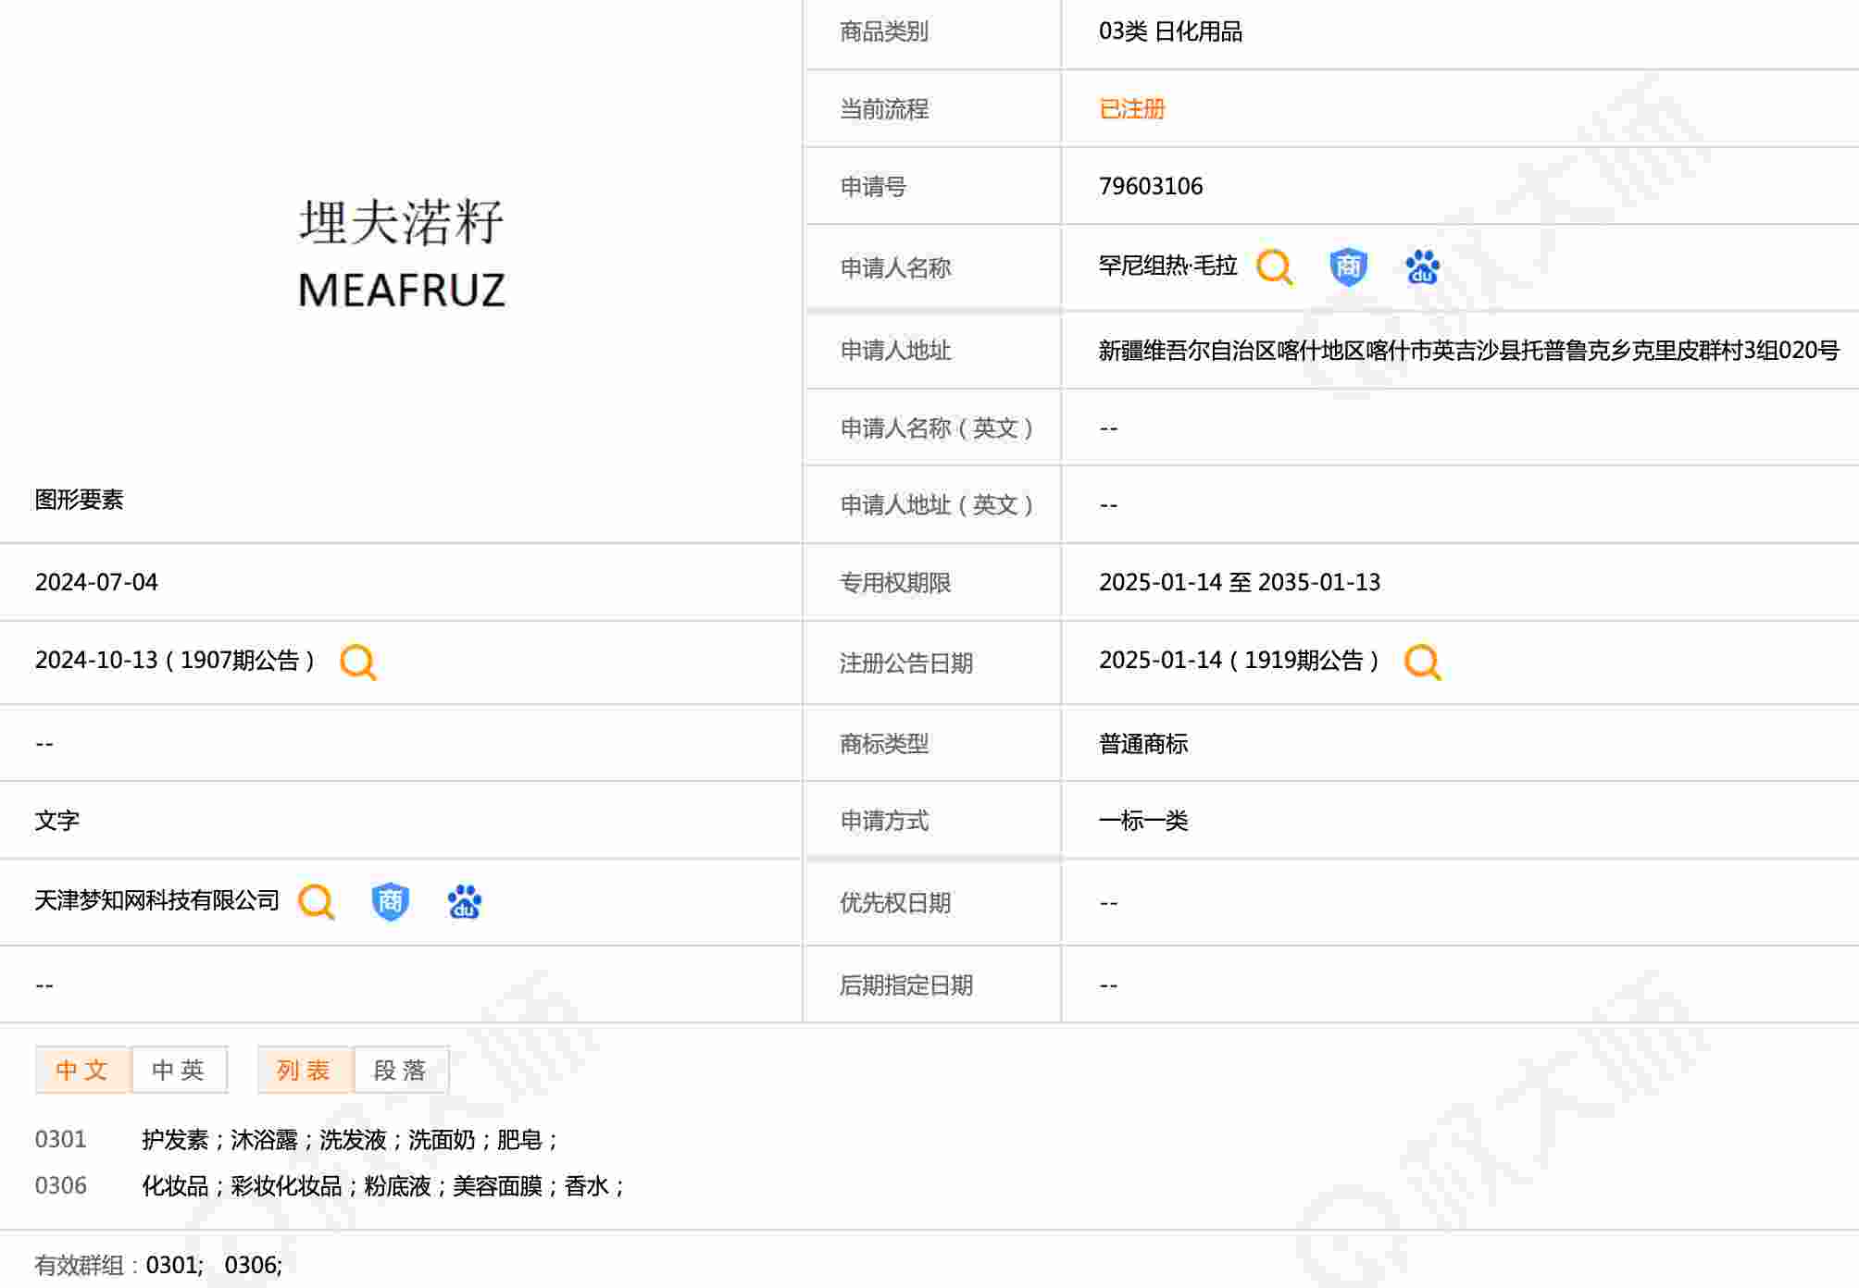Click agency name 天津梦知网科技有限公司
1859x1288 pixels.
156,900
